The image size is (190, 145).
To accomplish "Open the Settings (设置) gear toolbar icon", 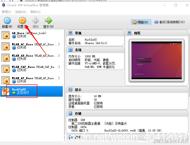I will pyautogui.click(x=22, y=21).
